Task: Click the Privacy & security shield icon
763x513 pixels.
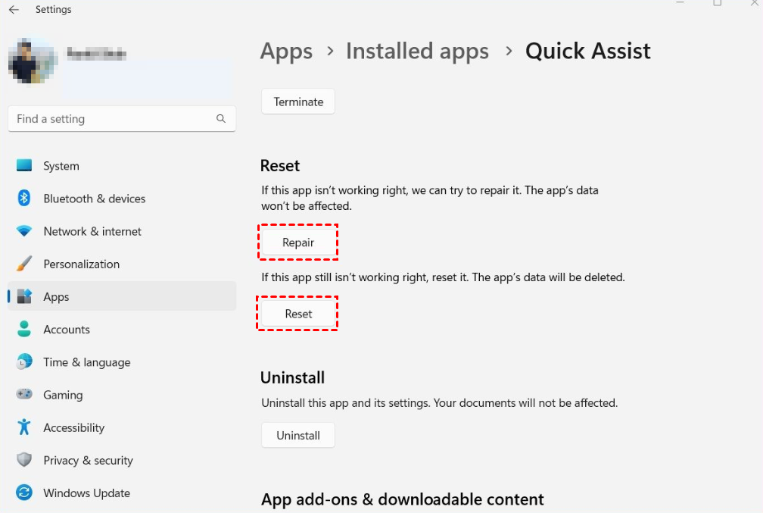Action: point(24,460)
